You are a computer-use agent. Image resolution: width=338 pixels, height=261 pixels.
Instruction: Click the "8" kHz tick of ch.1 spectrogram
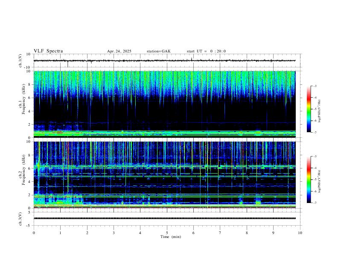29,84
